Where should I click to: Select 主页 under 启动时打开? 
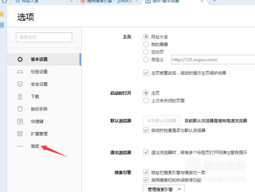point(146,93)
